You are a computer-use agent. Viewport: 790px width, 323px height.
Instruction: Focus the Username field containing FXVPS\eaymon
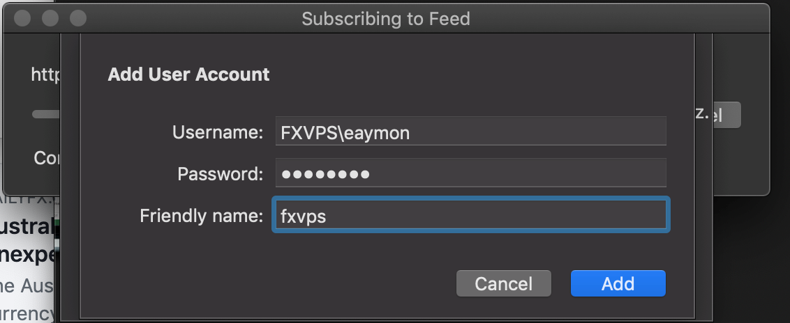[x=470, y=132]
